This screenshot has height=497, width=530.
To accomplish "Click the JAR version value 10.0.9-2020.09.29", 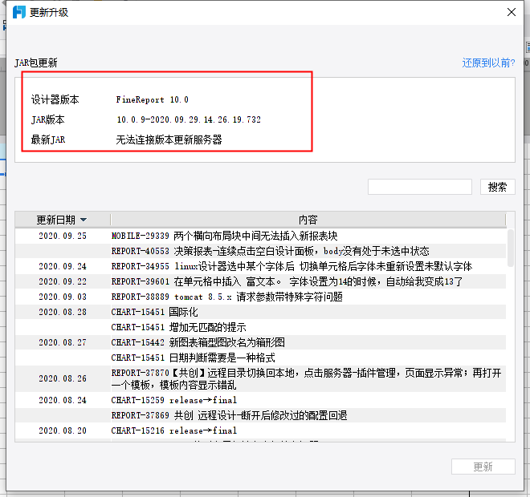I will tap(189, 119).
